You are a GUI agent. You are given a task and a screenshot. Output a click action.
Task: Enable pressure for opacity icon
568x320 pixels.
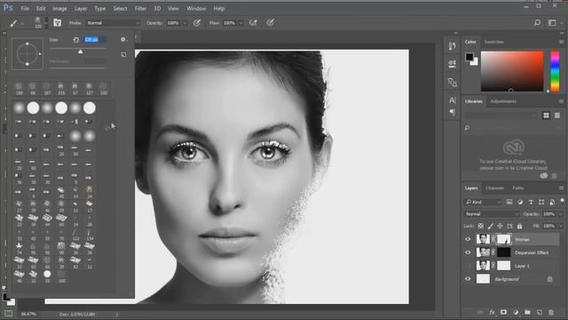tap(197, 23)
